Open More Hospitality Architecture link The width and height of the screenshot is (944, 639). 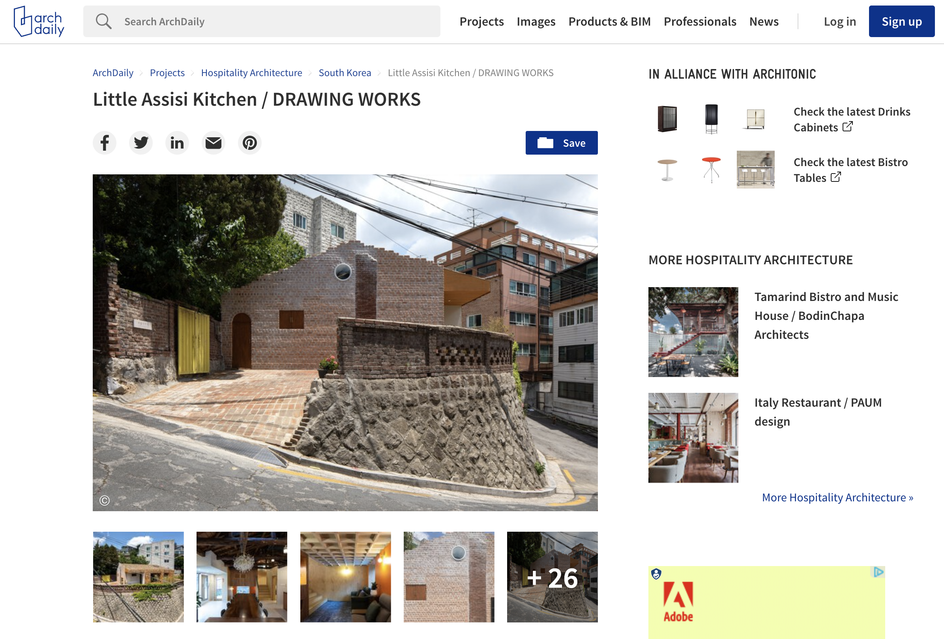pos(837,497)
